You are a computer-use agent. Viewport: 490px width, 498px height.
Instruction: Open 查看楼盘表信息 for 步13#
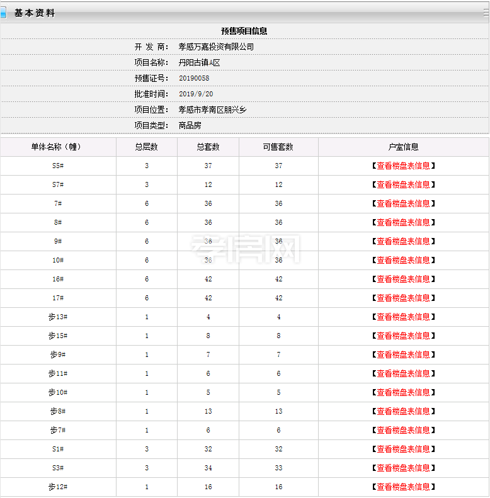pos(403,317)
